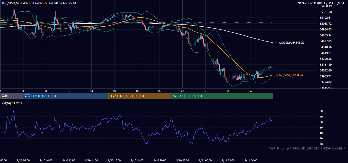Click the data source note about Bitstamp
This screenshot has height=163, width=348.
coord(307,149)
